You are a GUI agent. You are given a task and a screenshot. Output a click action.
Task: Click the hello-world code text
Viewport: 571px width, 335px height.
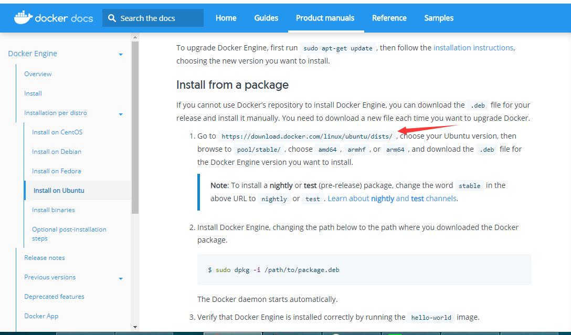point(431,318)
